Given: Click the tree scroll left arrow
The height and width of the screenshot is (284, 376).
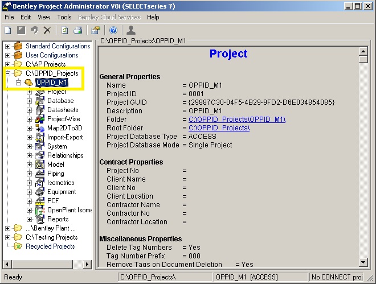Looking at the screenshot, I should (x=7, y=264).
